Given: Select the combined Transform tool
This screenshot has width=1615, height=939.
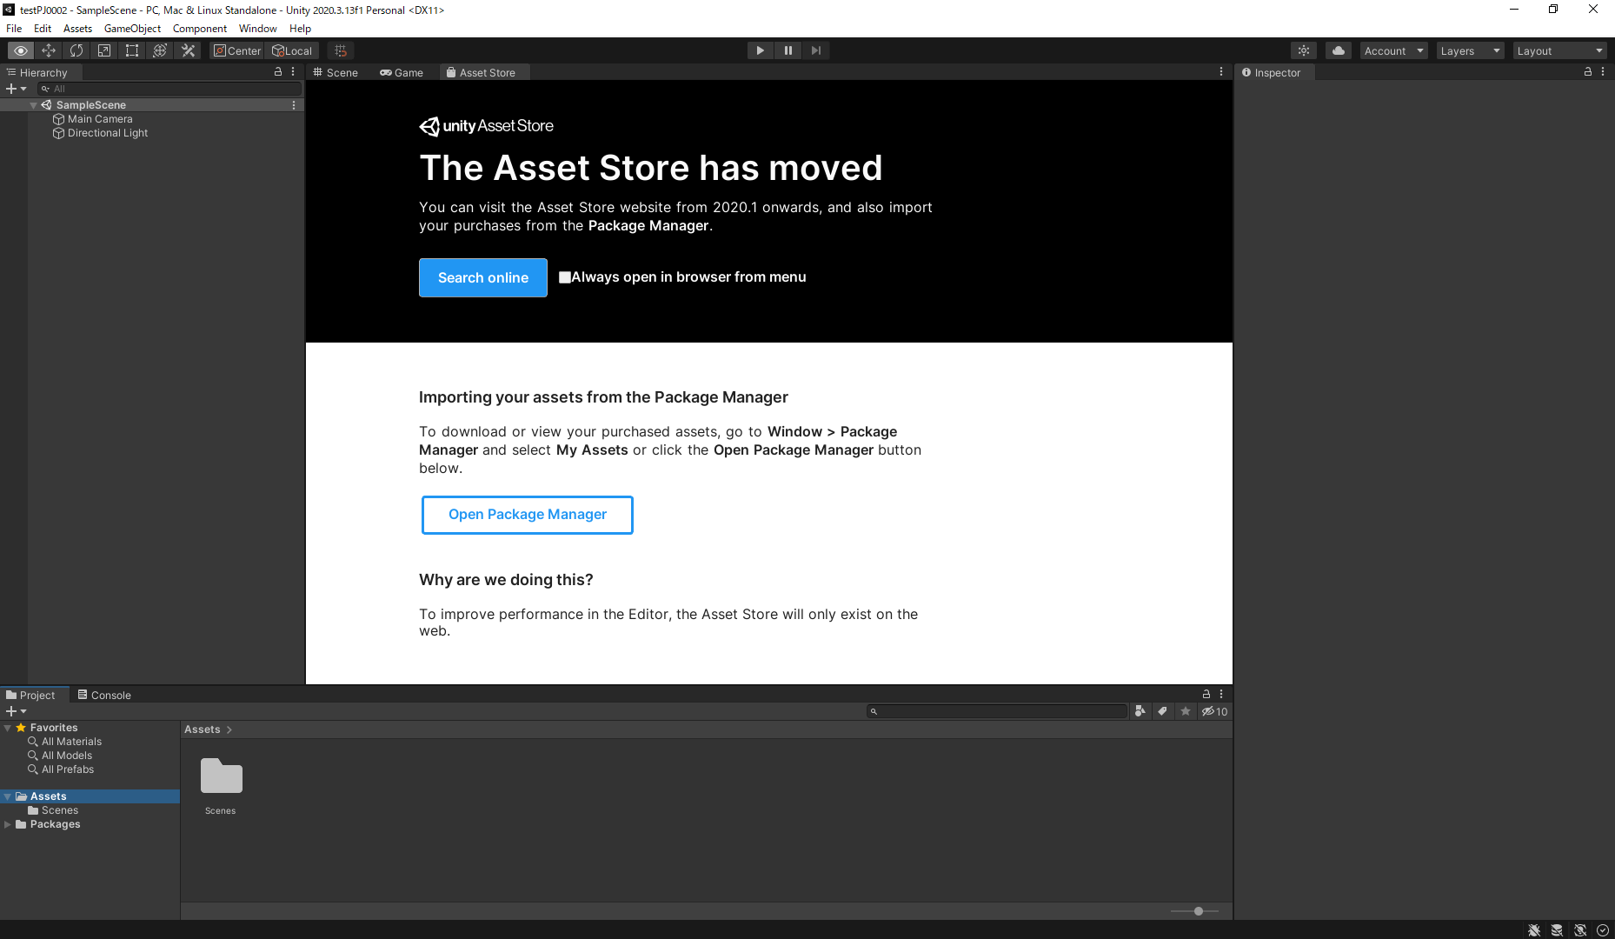Looking at the screenshot, I should (160, 50).
